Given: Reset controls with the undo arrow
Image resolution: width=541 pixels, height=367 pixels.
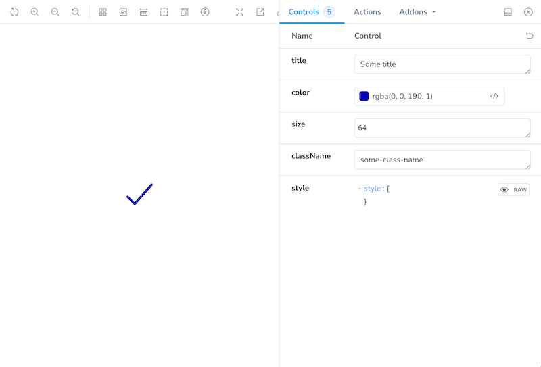Looking at the screenshot, I should 529,36.
